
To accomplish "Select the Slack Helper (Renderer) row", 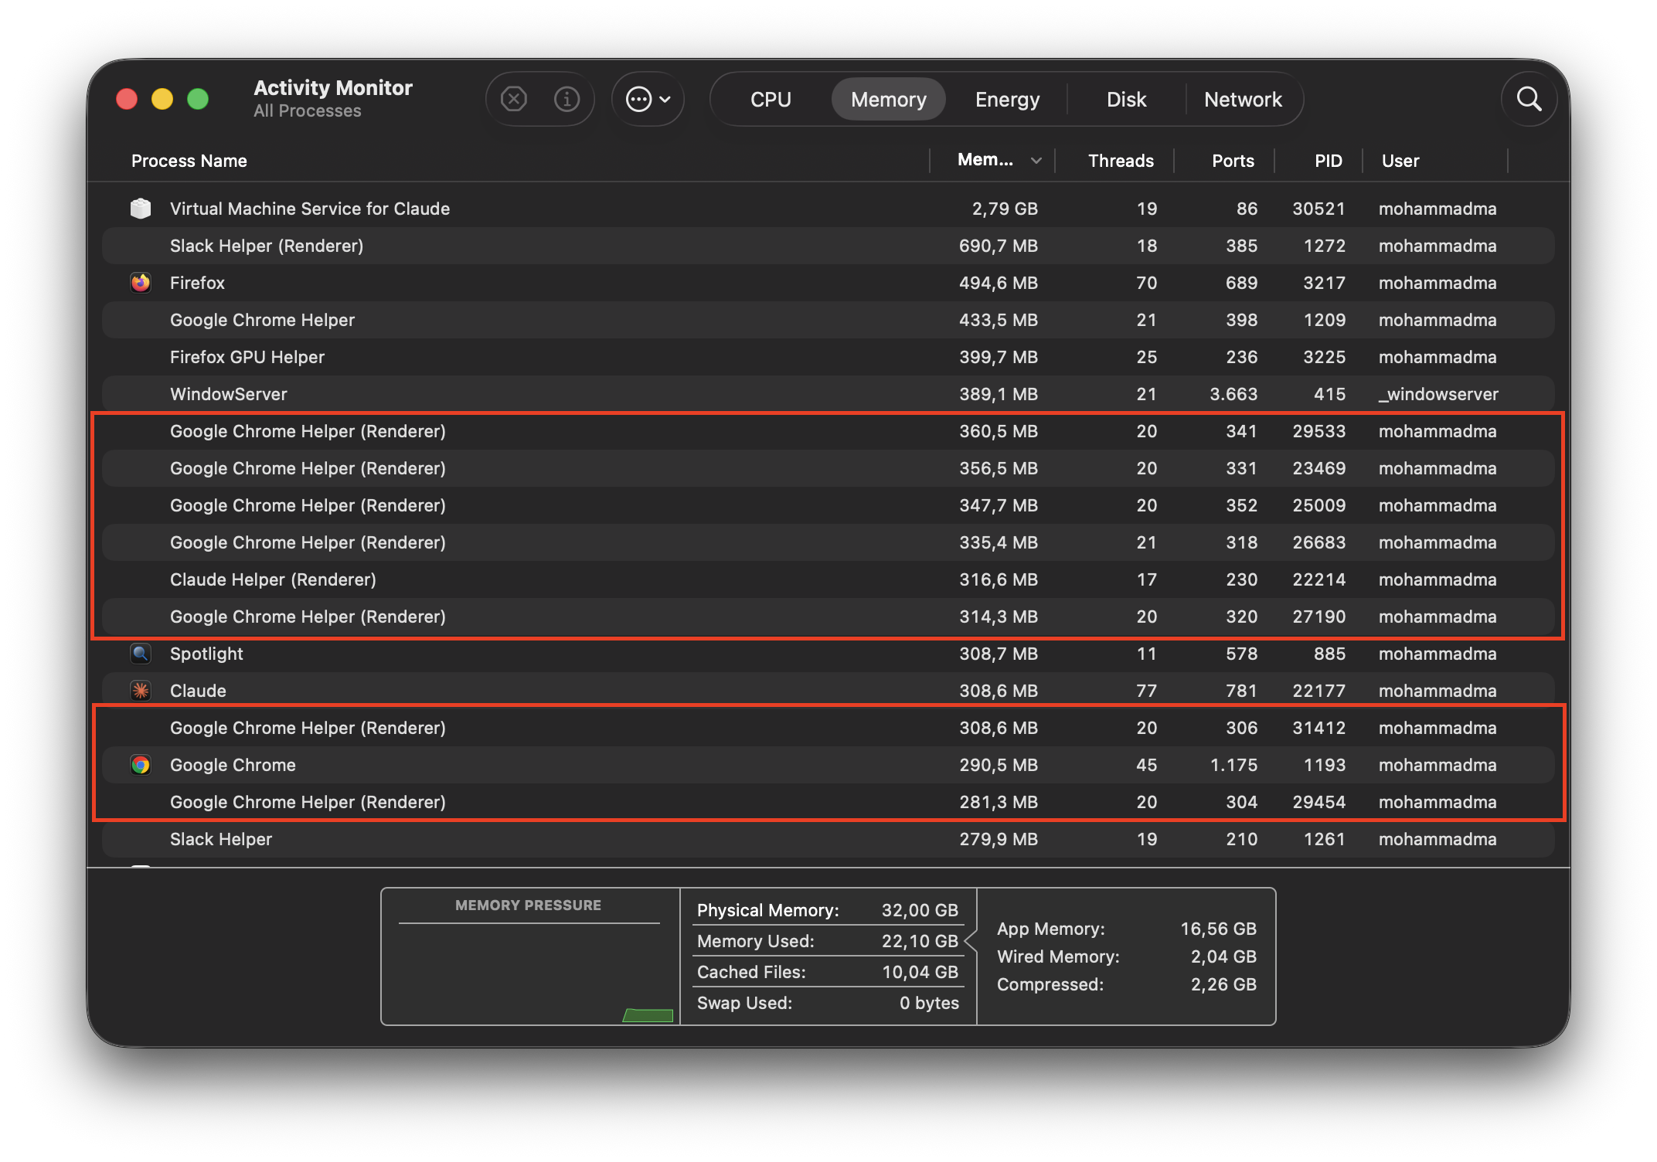I will (828, 246).
